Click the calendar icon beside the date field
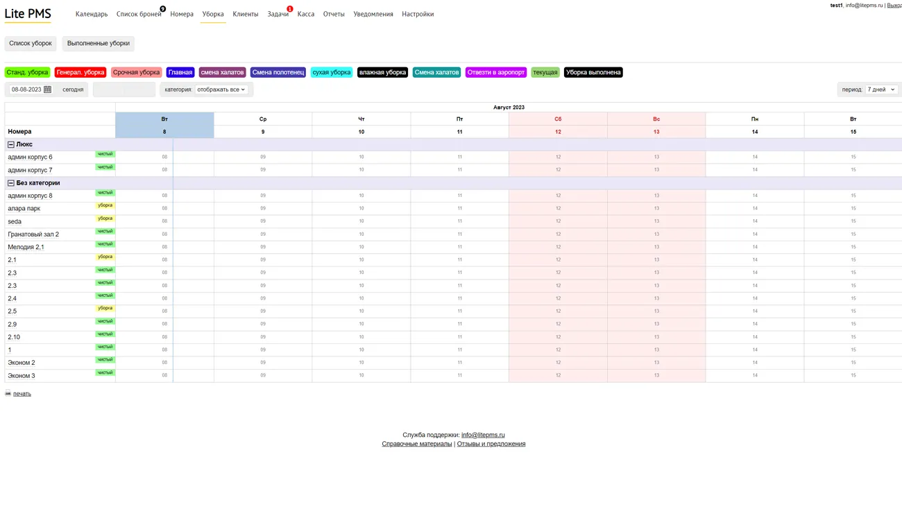Viewport: 902px width, 507px height. point(48,89)
